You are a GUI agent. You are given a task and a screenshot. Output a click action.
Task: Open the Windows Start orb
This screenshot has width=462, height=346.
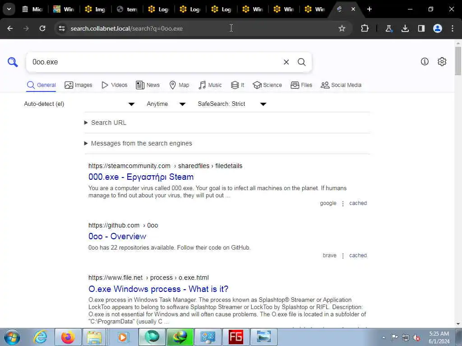(12, 337)
